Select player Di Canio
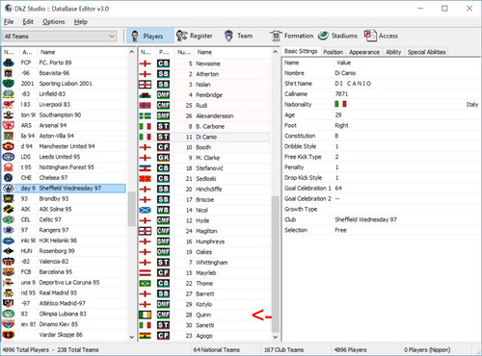The image size is (482, 356). 204,137
